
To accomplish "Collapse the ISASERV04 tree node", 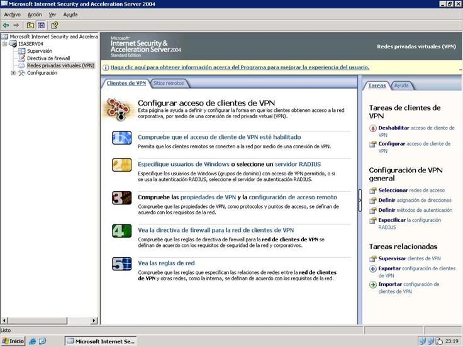I will 5,44.
